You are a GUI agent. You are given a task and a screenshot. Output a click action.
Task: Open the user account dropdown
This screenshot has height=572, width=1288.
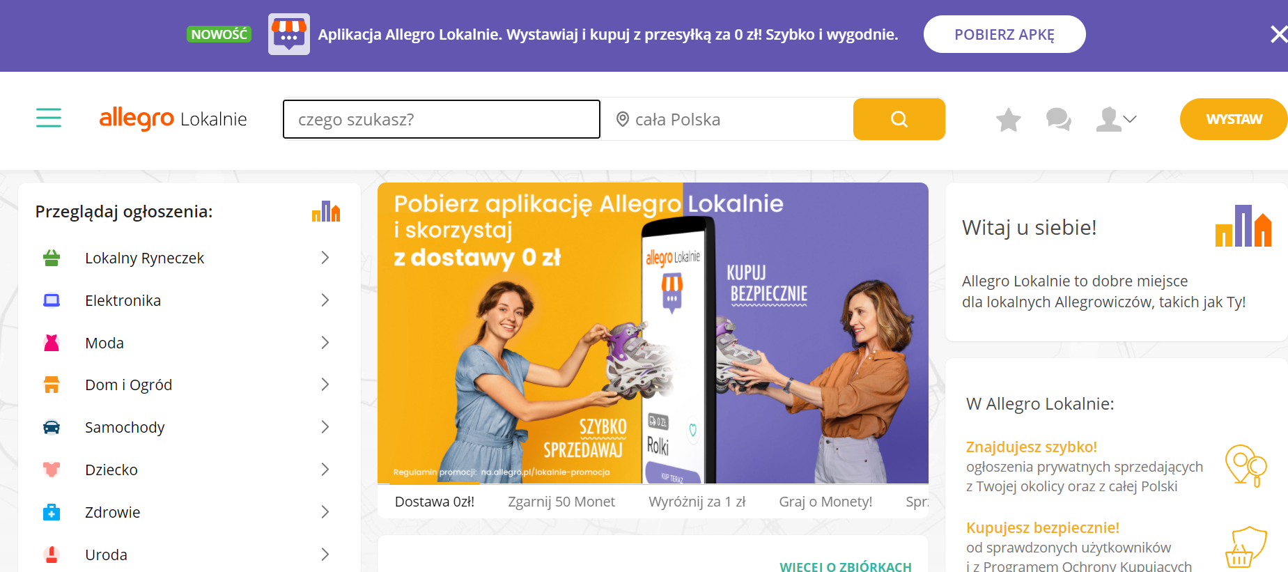(1116, 120)
